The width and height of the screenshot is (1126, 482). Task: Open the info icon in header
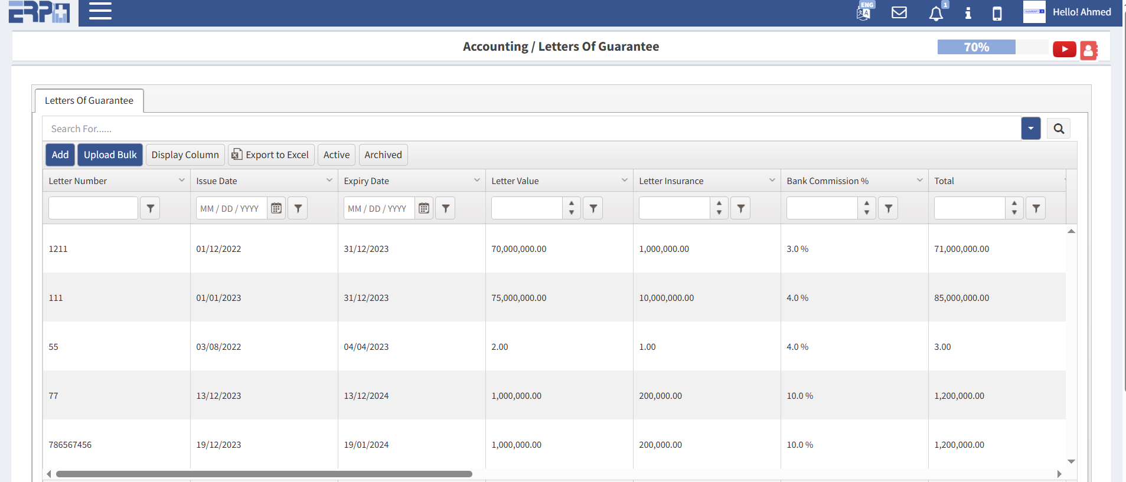pyautogui.click(x=968, y=13)
